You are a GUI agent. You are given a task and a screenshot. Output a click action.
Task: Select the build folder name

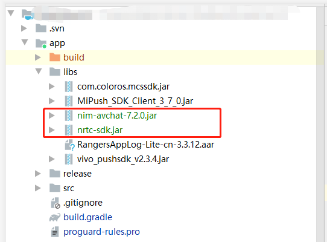[74, 57]
